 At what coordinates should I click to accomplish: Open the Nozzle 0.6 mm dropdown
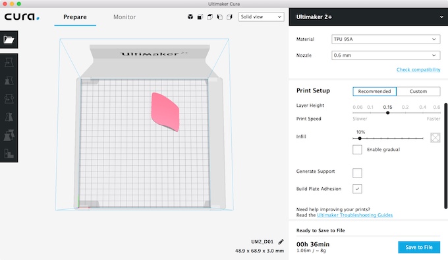(x=385, y=55)
